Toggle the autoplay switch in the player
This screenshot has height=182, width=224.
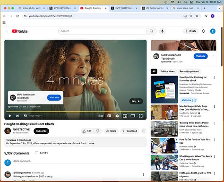(x=101, y=116)
